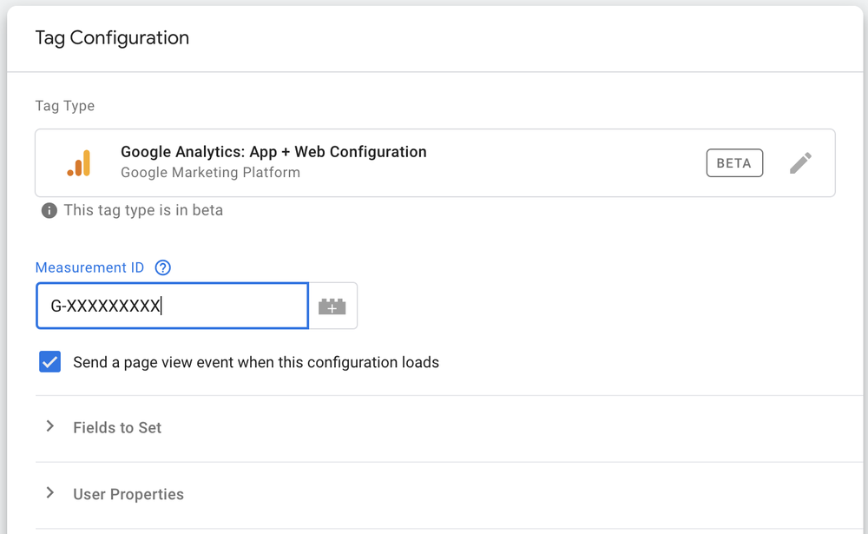Click the variable picker brick icon
The width and height of the screenshot is (868, 534).
point(332,307)
